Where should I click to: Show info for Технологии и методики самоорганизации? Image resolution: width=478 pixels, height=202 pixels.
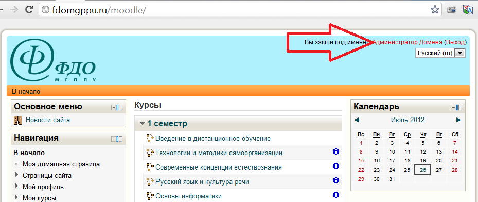[x=336, y=151]
